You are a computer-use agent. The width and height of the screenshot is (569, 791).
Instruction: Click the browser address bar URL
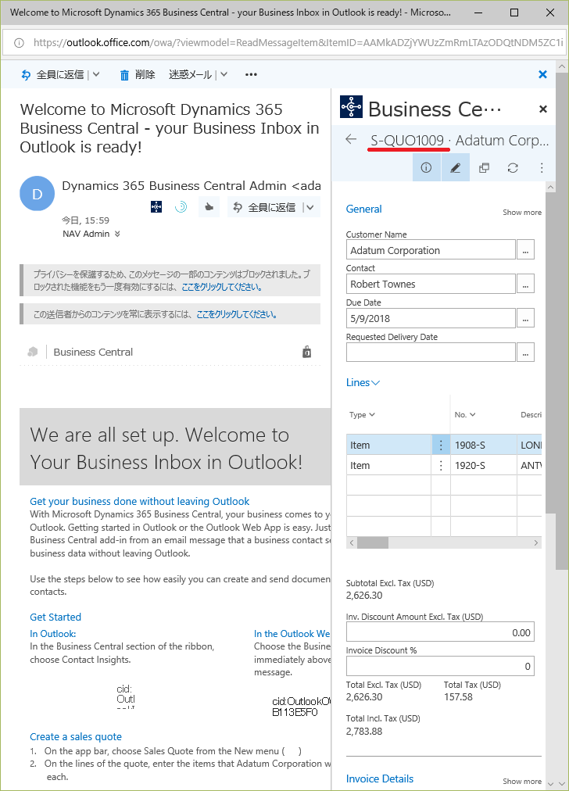click(298, 42)
